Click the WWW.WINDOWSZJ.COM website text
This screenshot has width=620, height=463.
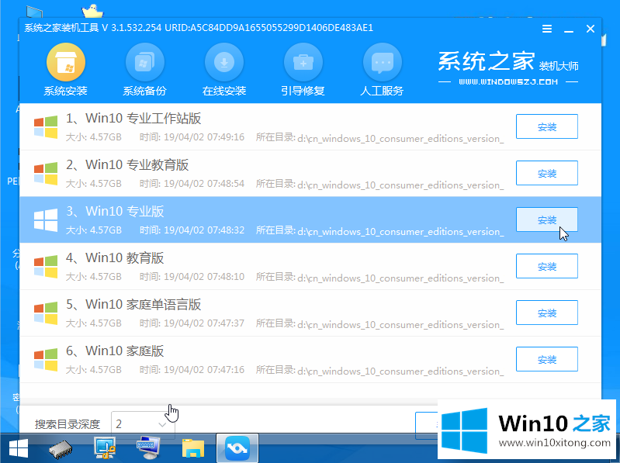click(508, 81)
